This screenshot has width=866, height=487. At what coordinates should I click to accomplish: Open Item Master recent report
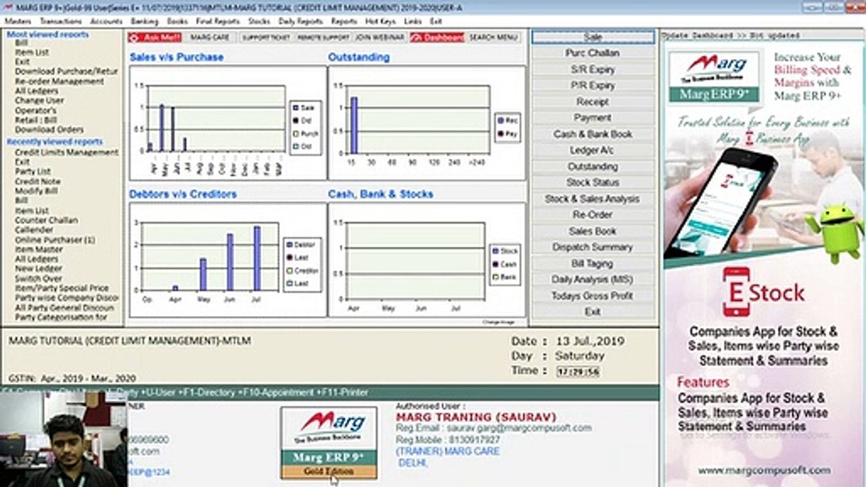(x=39, y=250)
